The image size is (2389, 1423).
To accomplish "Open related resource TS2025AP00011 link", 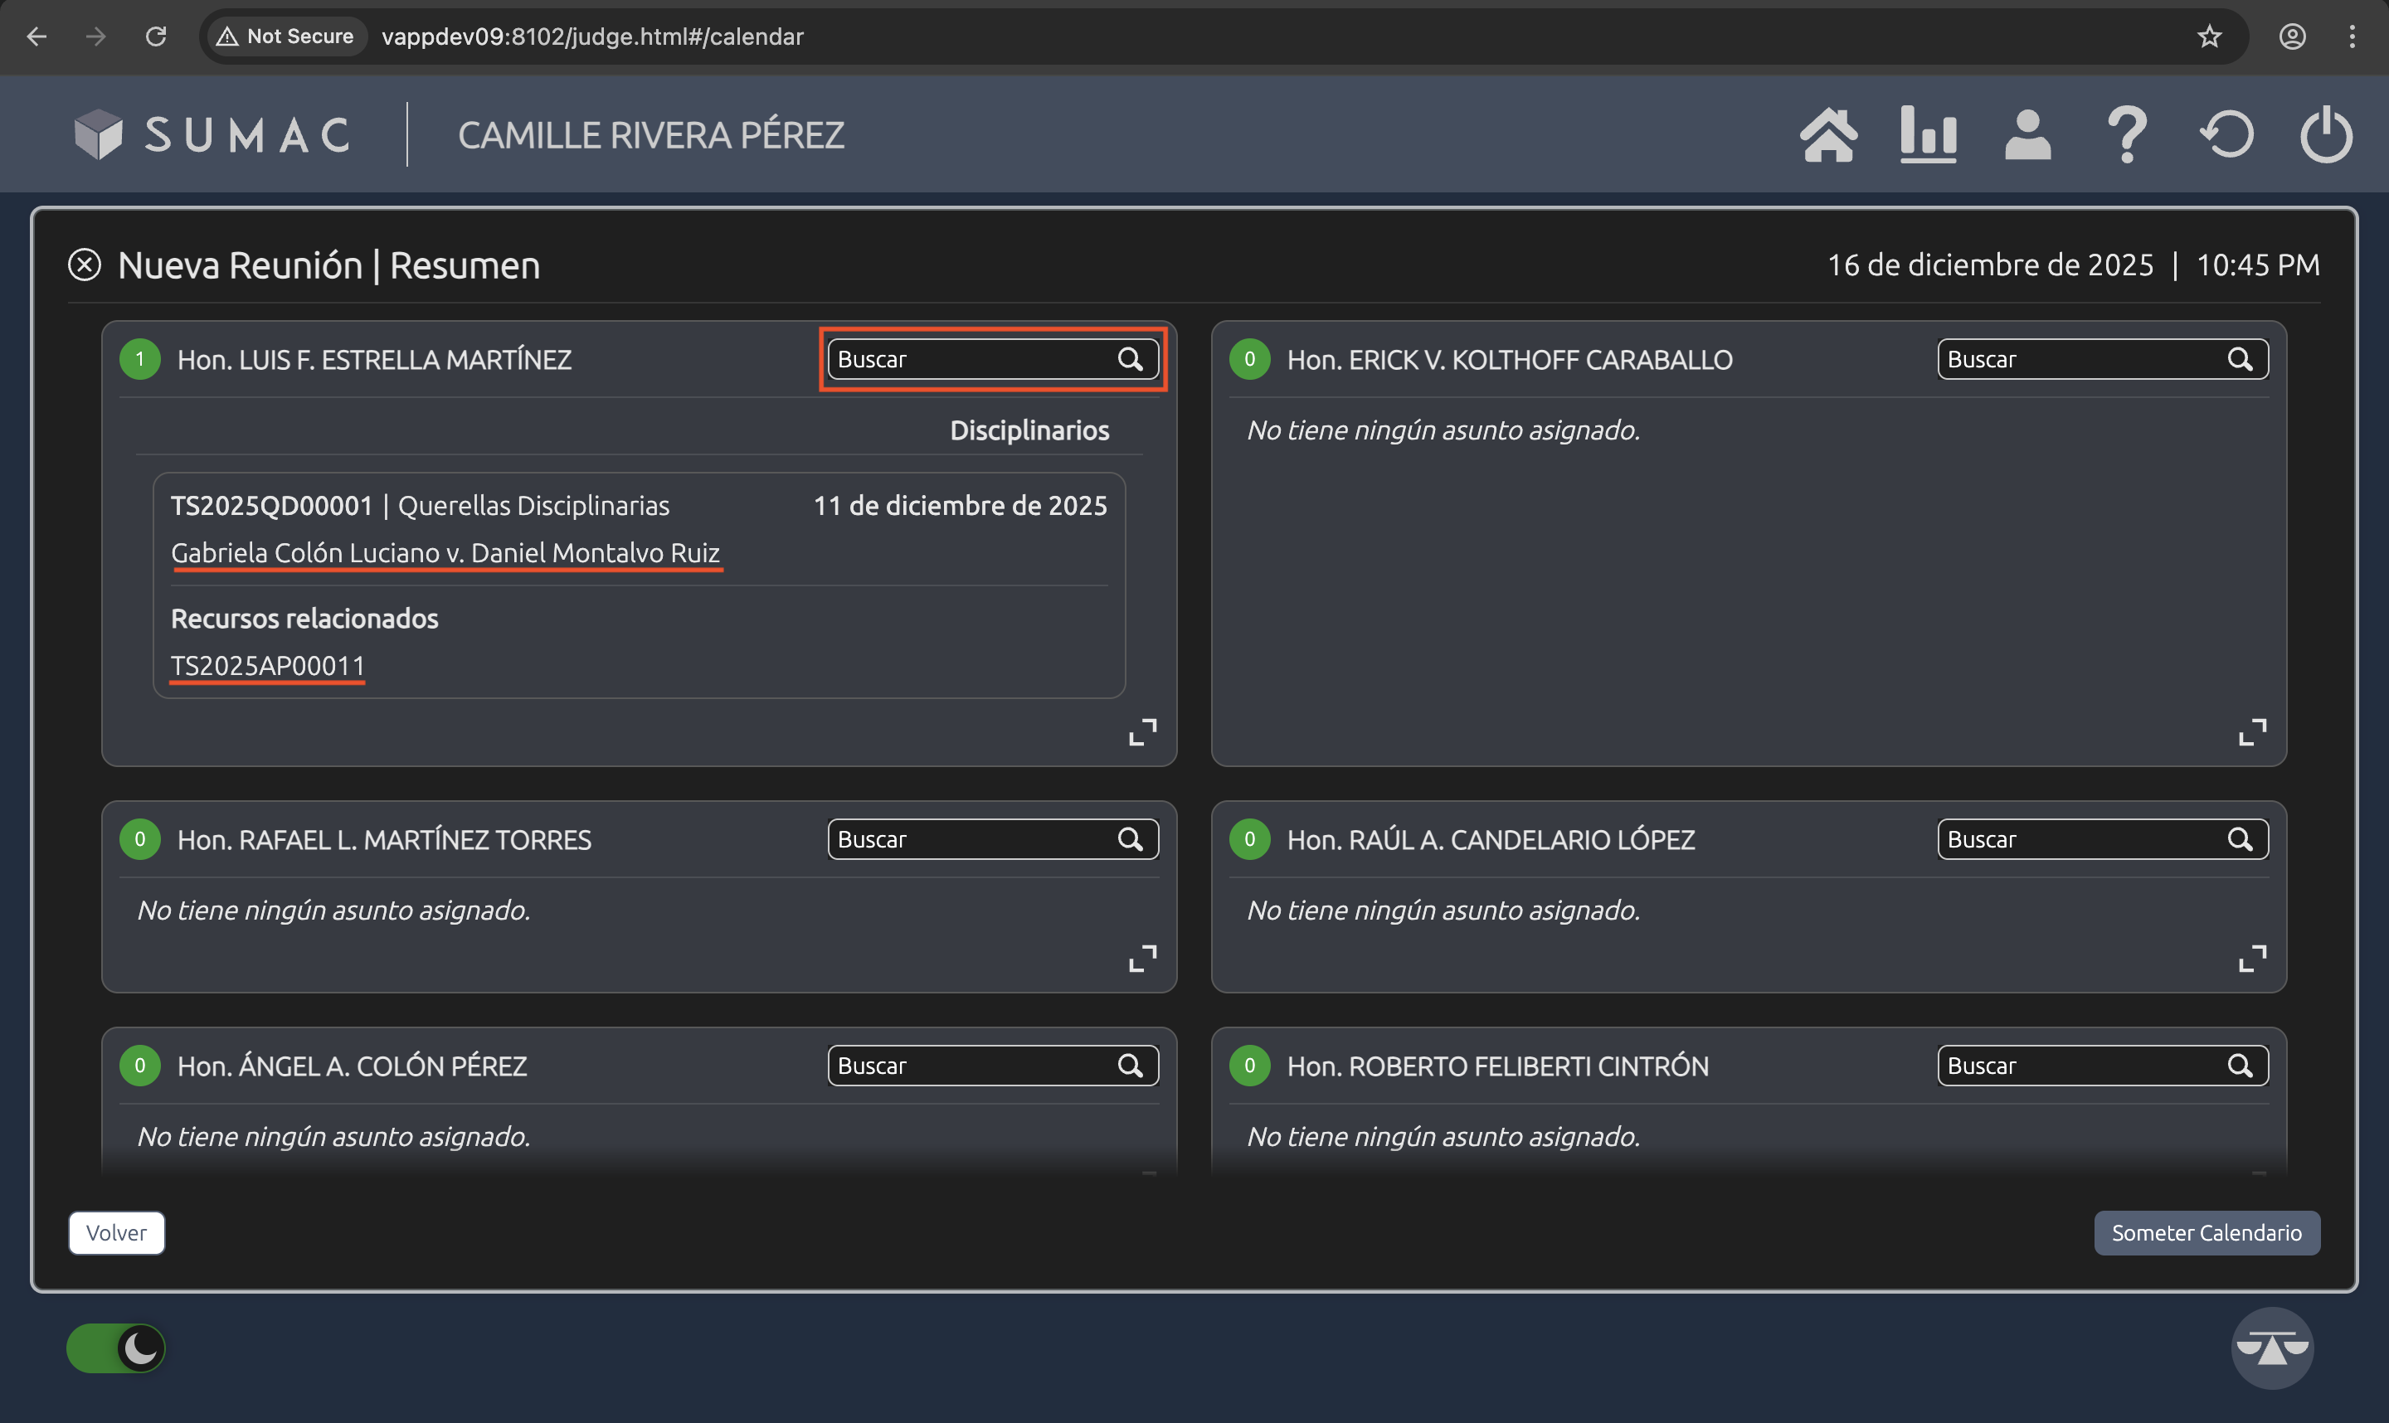I will [x=268, y=665].
